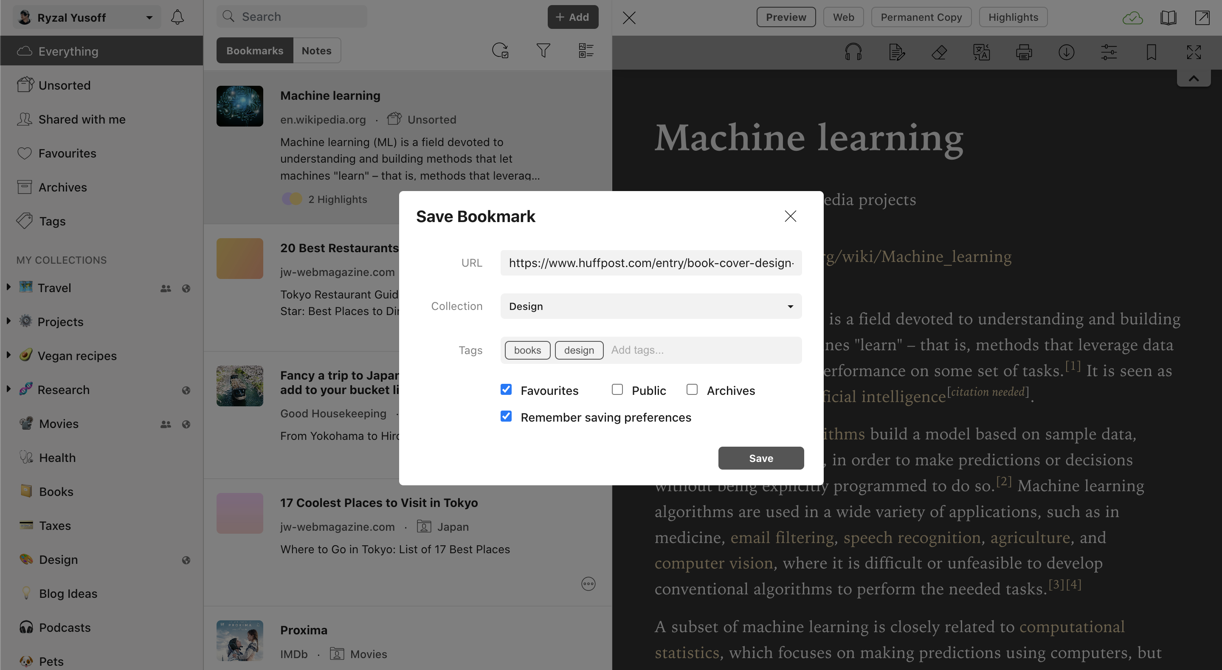Screen dimensions: 1222x670
Task: Open the computational statistics link
Action: click(x=1072, y=626)
